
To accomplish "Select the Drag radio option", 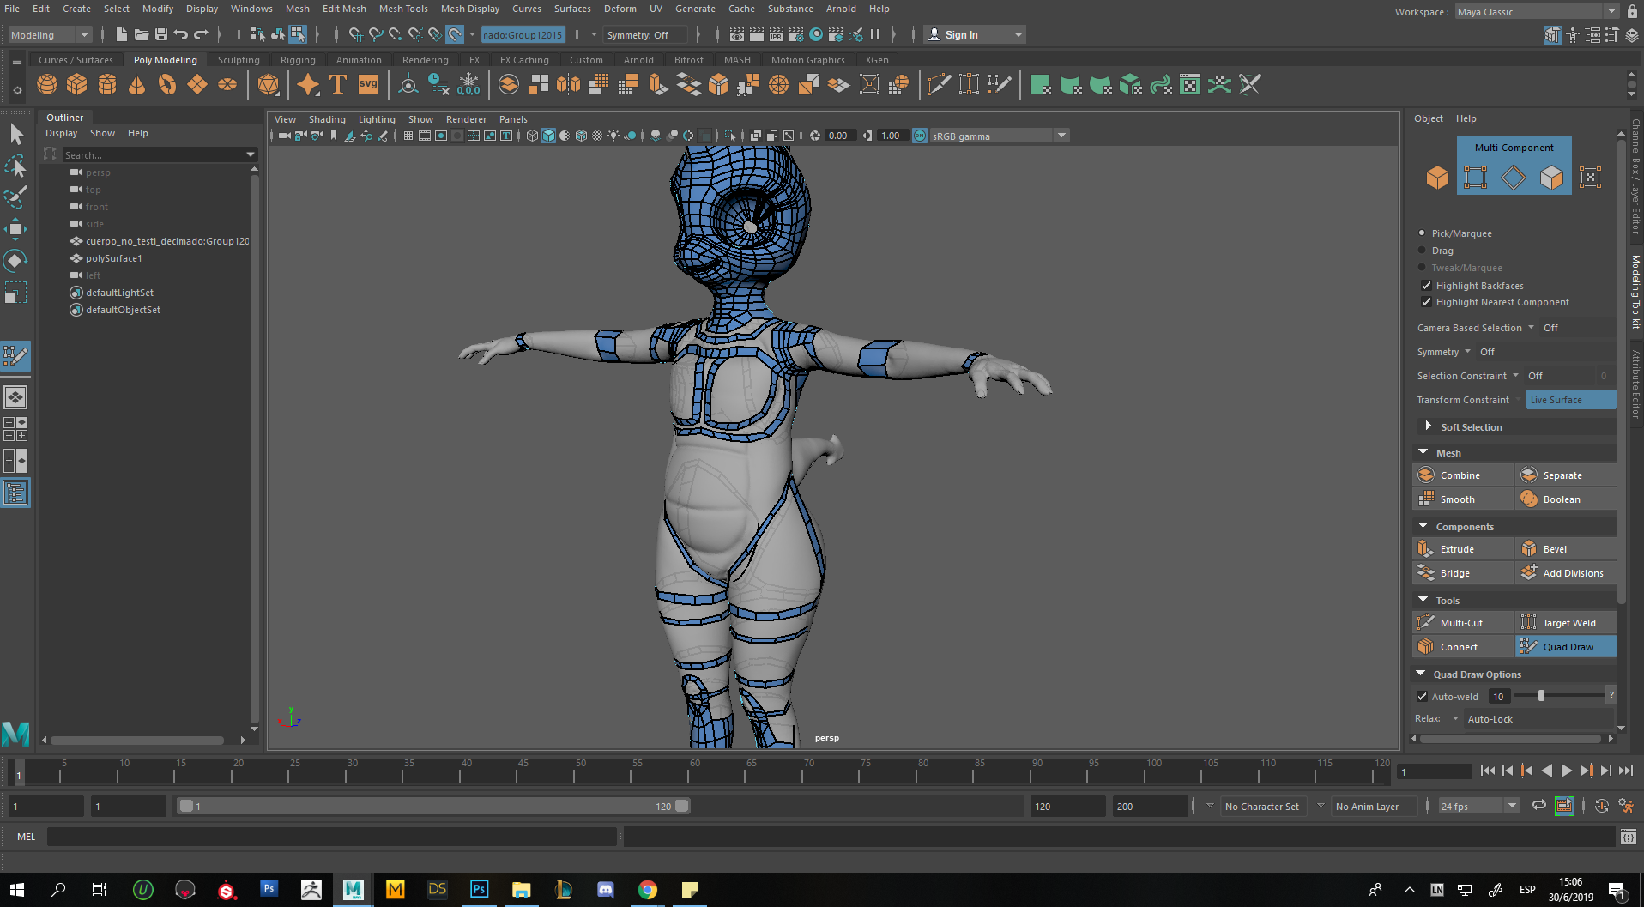I will tap(1422, 251).
